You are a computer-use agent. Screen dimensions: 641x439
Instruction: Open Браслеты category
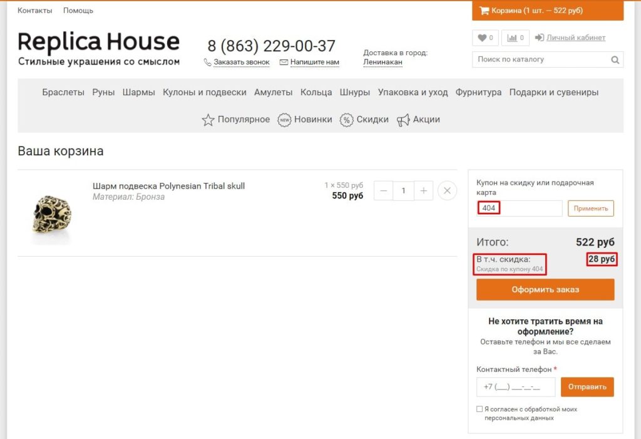coord(63,93)
